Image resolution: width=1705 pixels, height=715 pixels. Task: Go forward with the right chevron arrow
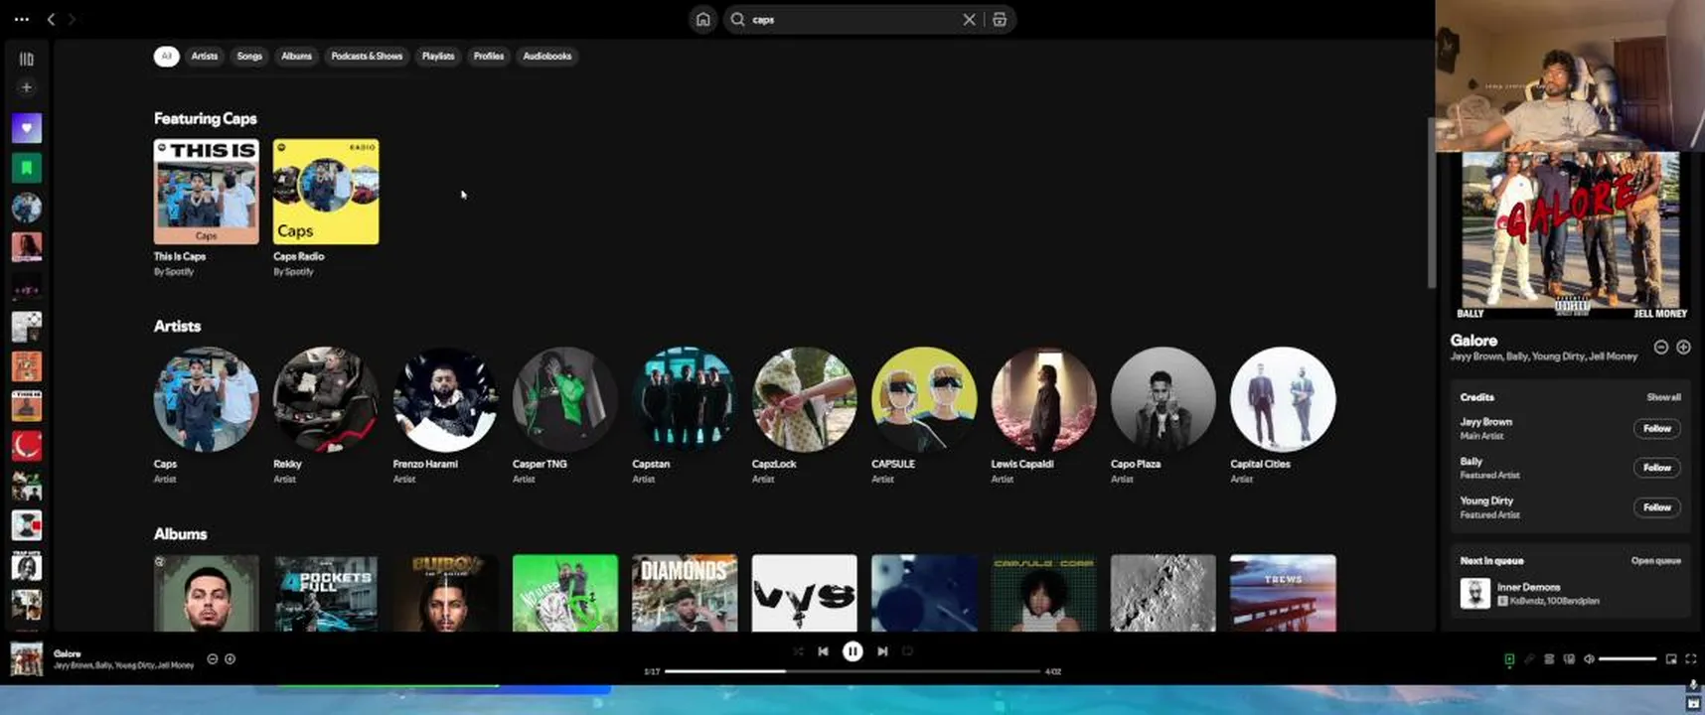pos(72,19)
